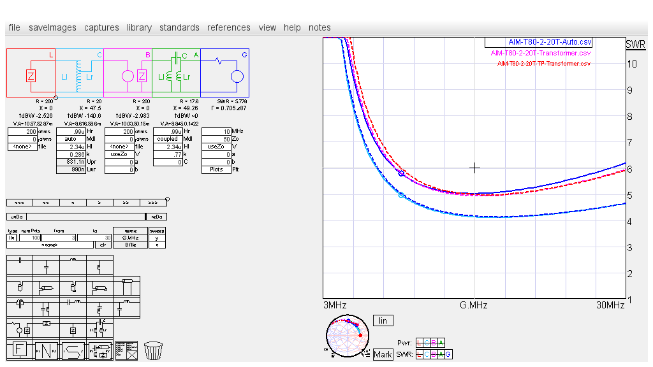653x367 pixels.
Task: Click the trash can icon
Action: pyautogui.click(x=153, y=350)
